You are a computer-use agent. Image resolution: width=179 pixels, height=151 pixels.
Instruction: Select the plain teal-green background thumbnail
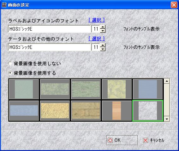24,89
